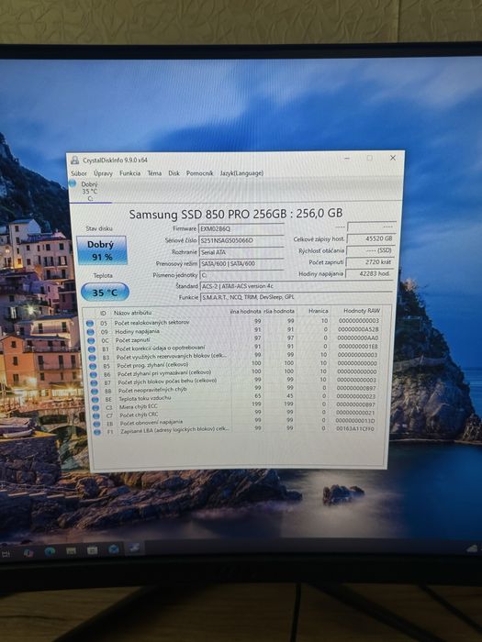482x642 pixels.
Task: Click status icon of row EB obnovení napájania
Action: (x=96, y=424)
